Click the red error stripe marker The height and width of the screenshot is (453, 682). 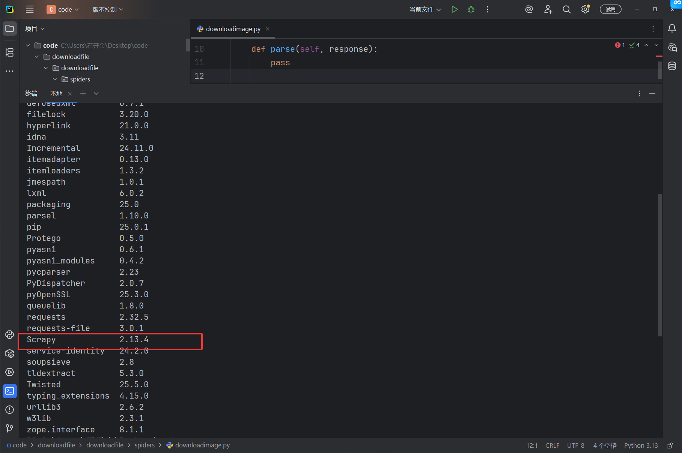pos(659,56)
